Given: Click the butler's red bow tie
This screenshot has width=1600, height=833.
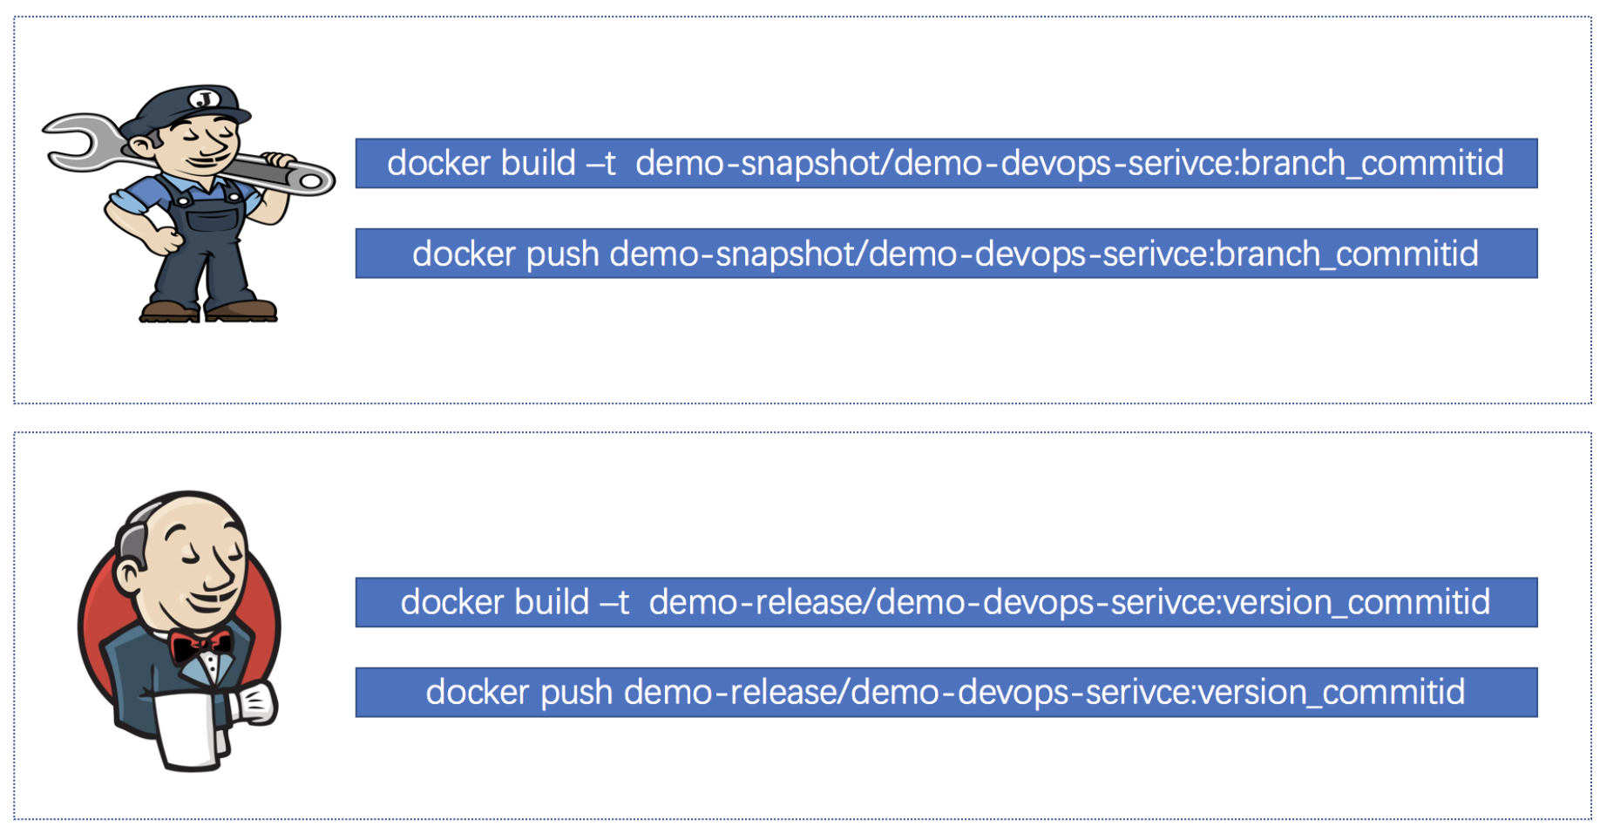Looking at the screenshot, I should click(201, 647).
